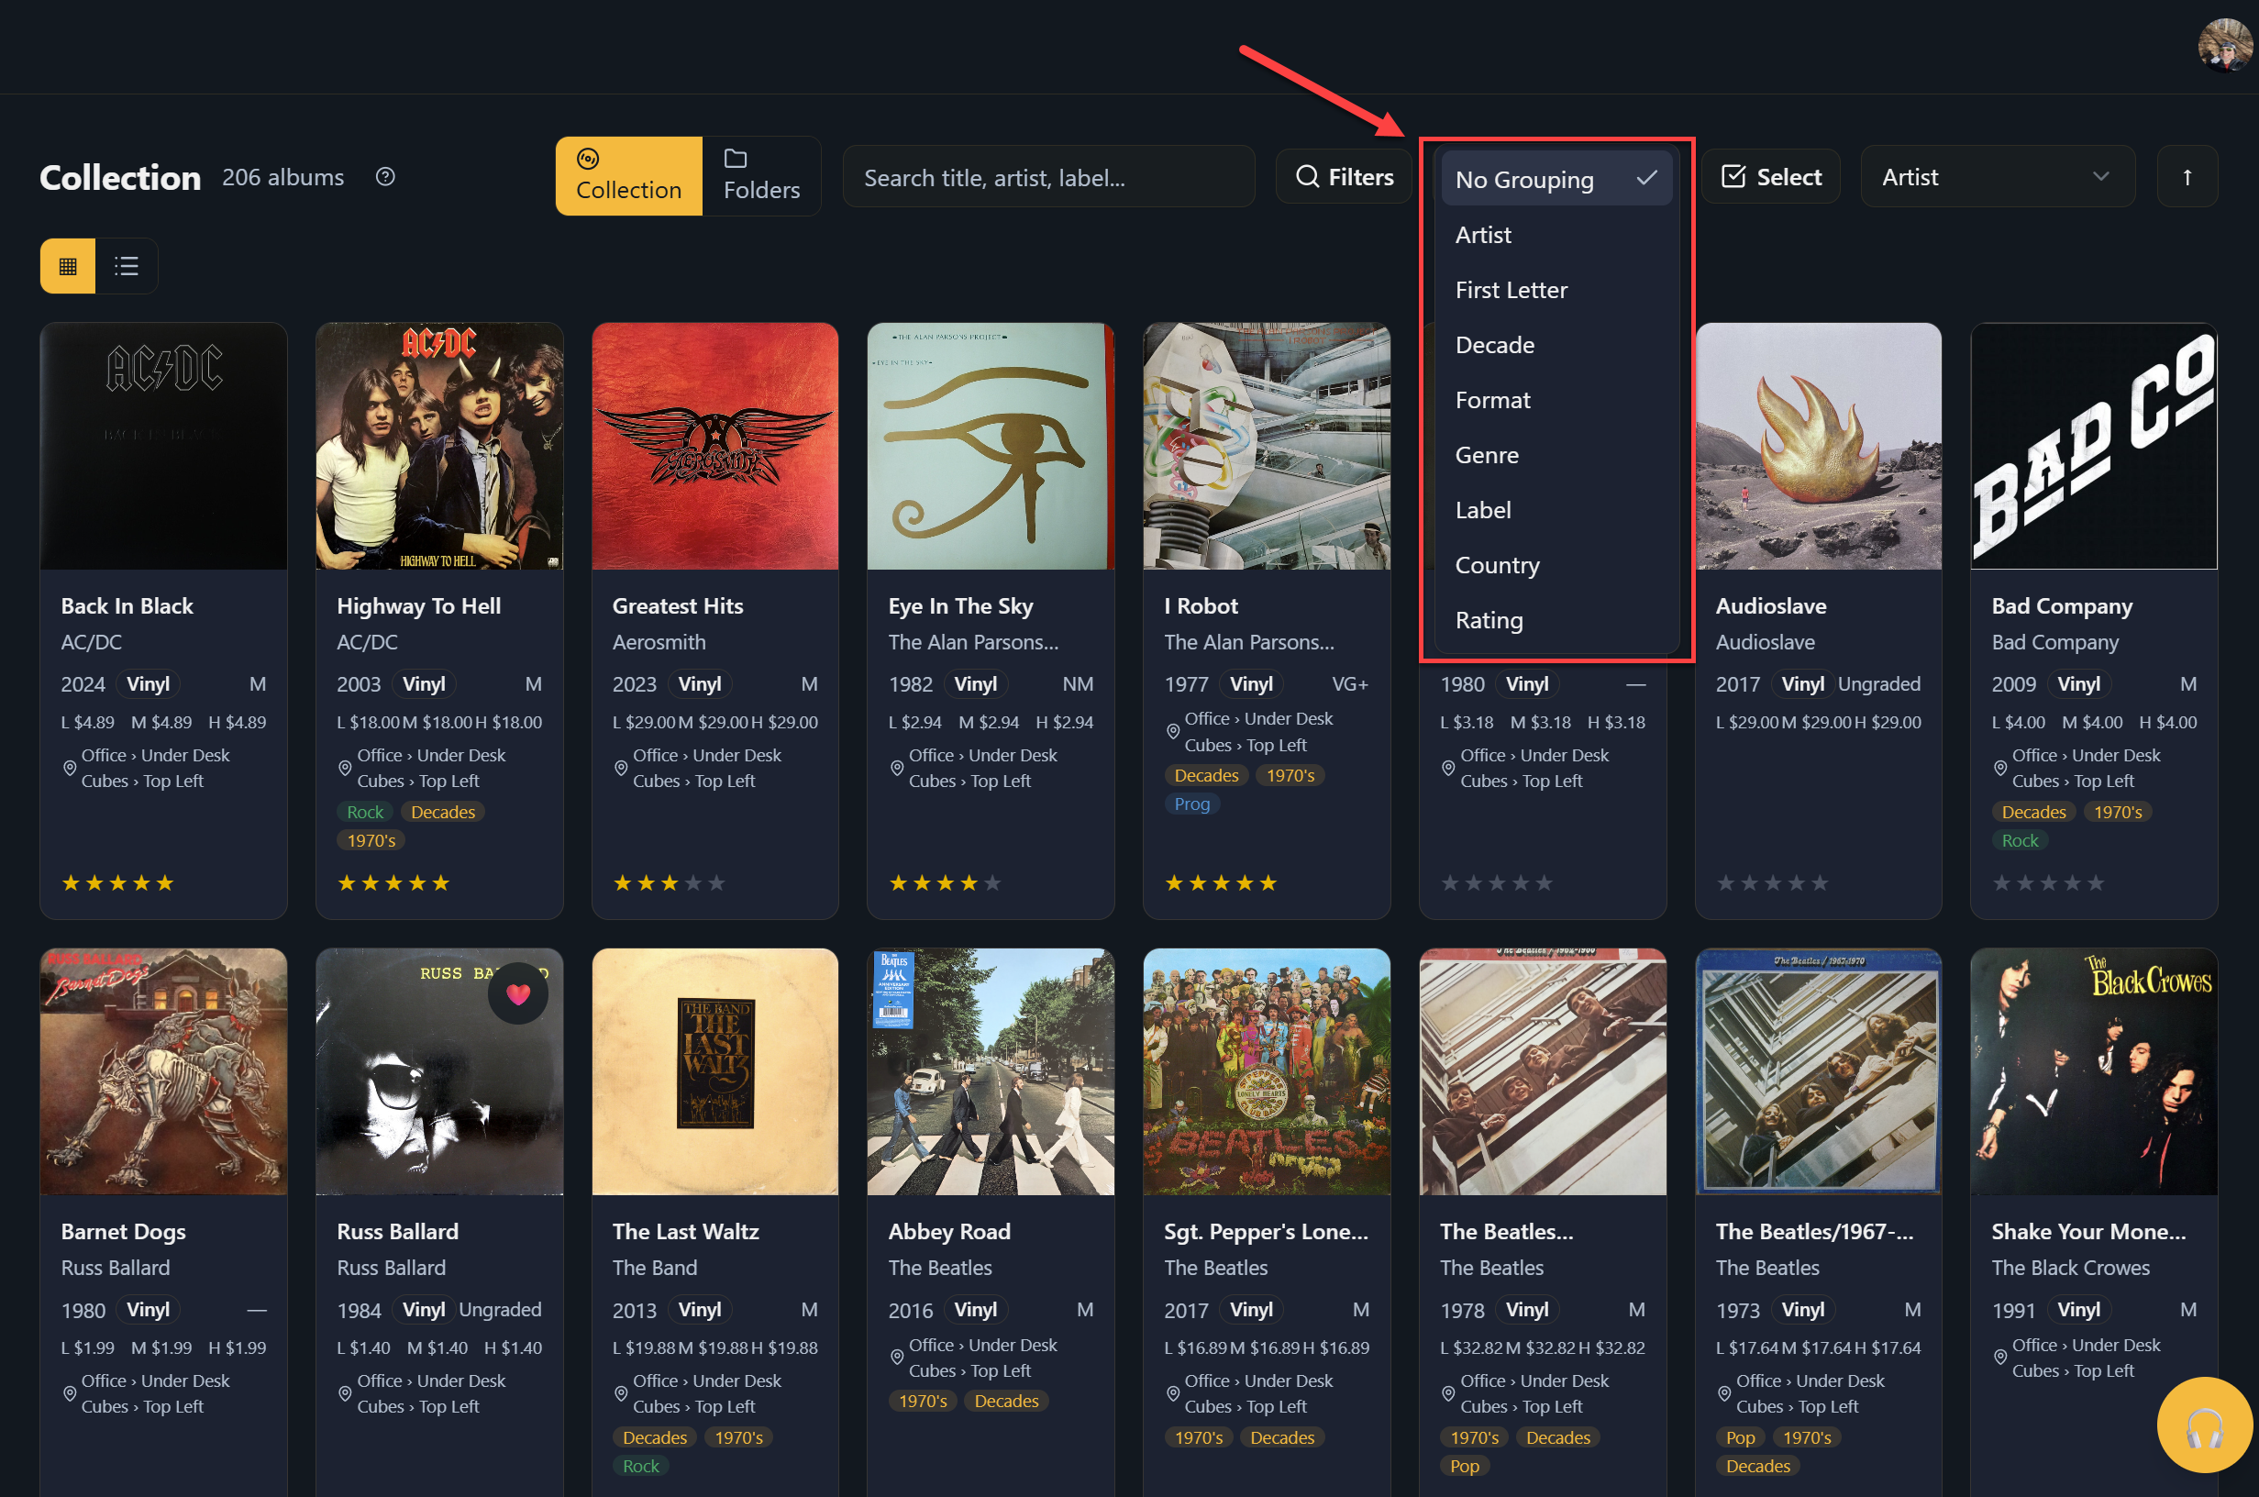The image size is (2259, 1497).
Task: Click the location pin on Back In Black card
Action: pos(70,768)
